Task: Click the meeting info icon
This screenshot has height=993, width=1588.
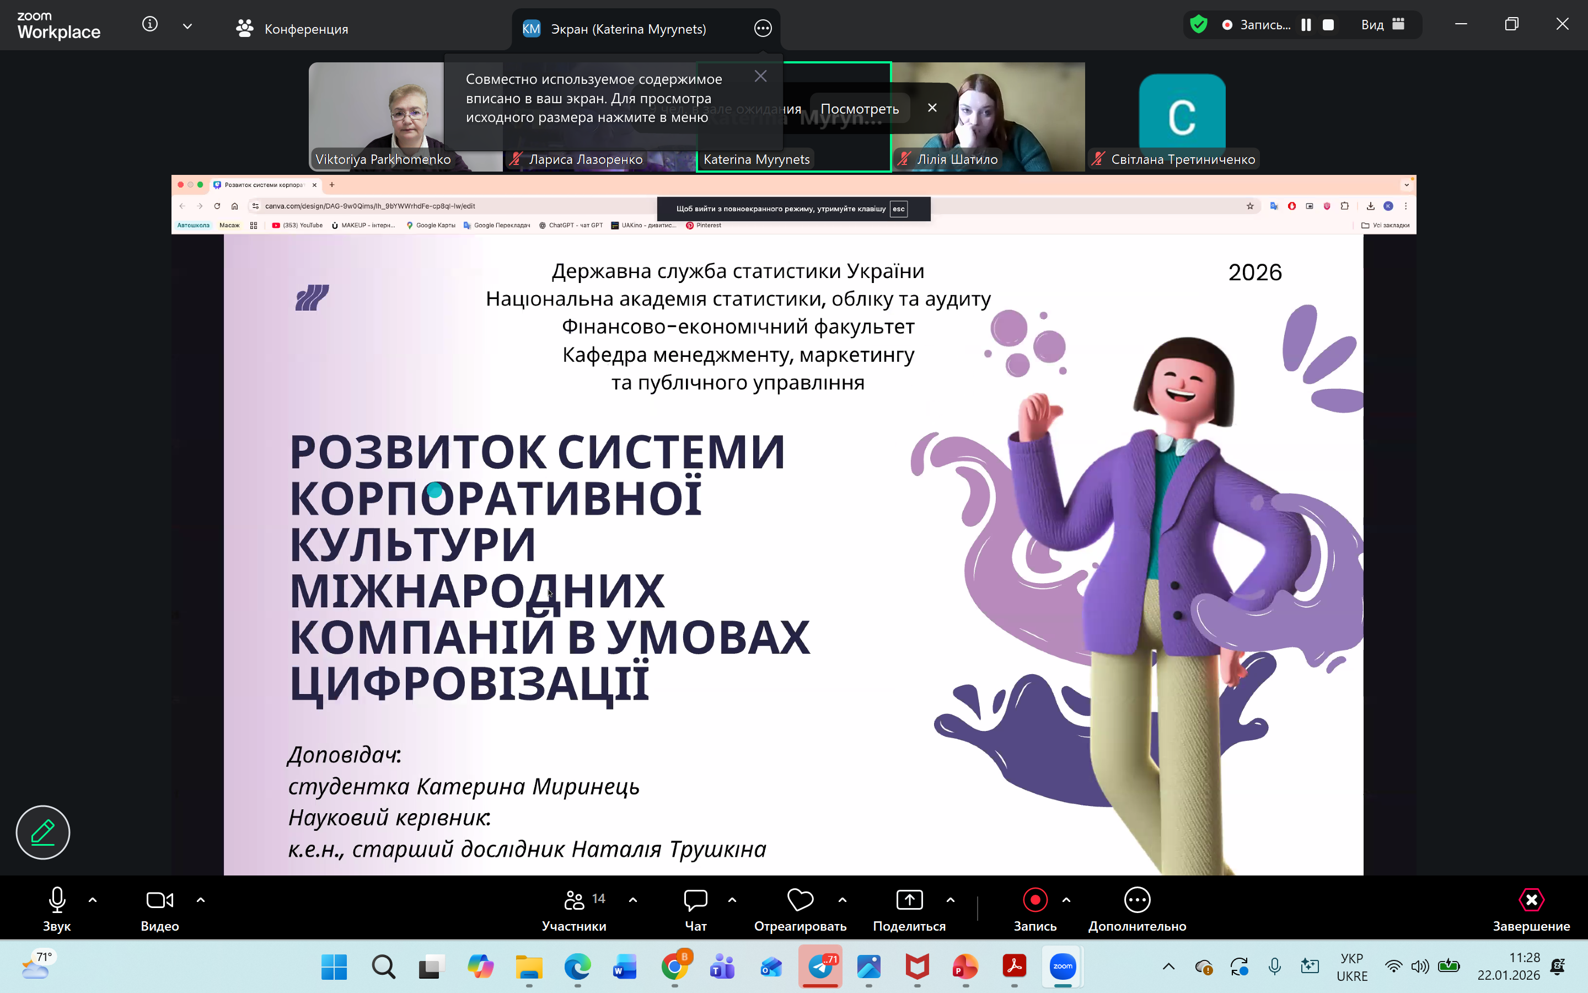Action: 149,25
